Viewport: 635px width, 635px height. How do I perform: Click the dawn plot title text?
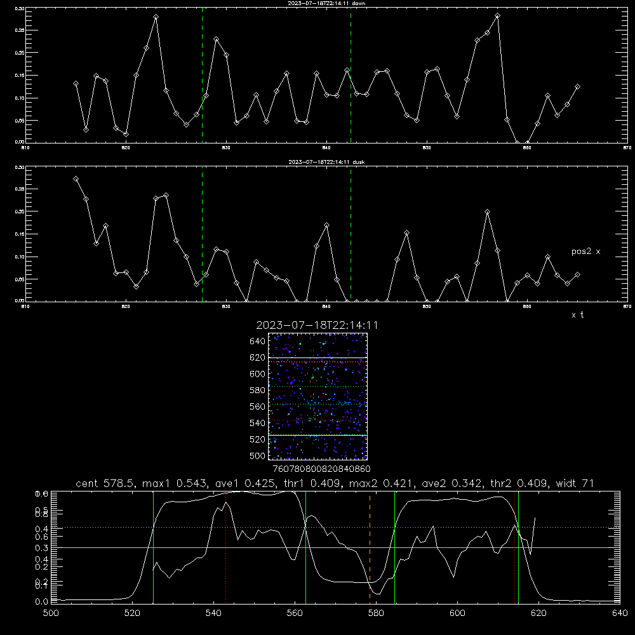pos(326,3)
